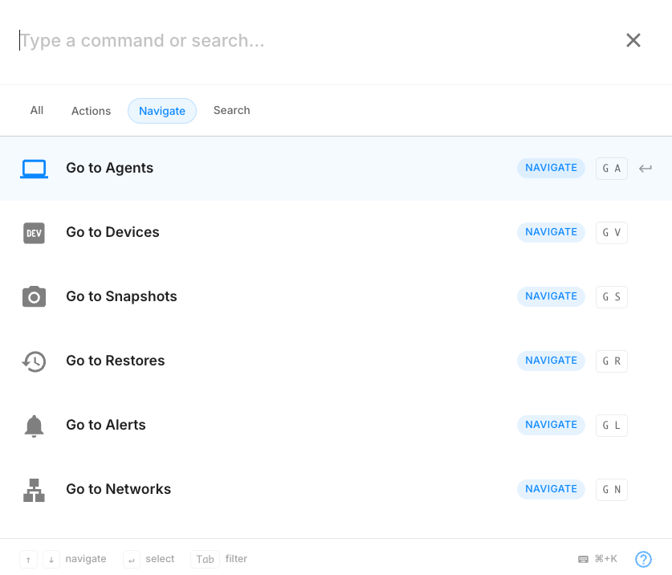672x575 pixels.
Task: Click the DEV icon for Devices
Action: click(34, 233)
